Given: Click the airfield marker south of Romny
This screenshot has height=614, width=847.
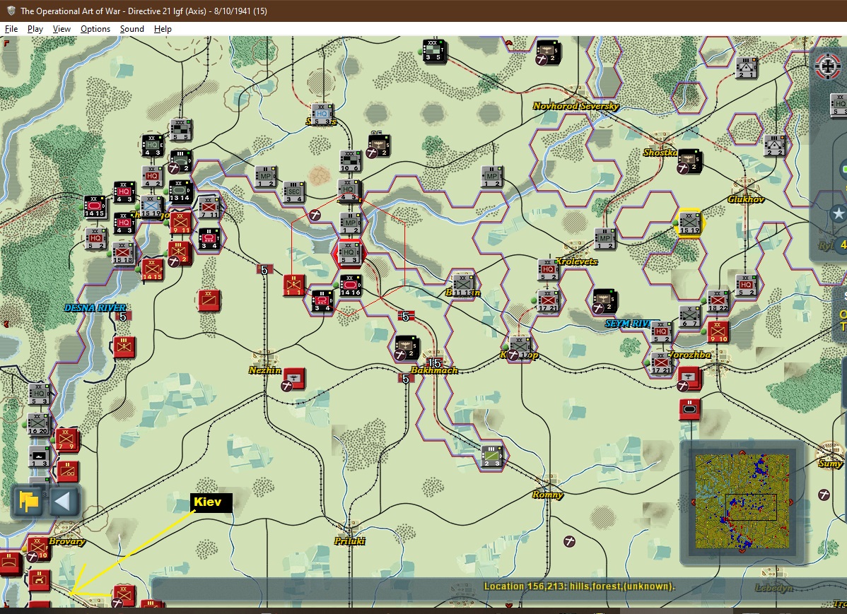Looking at the screenshot, I should point(569,541).
